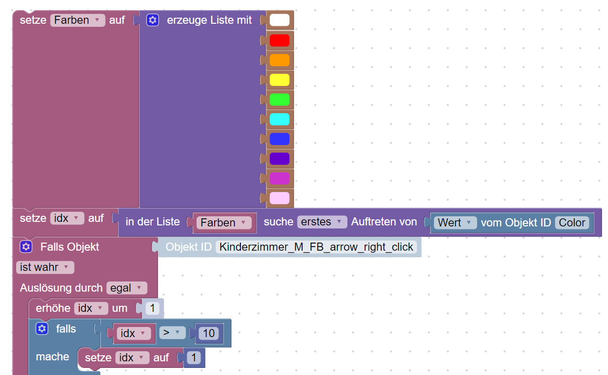Select the 'erzeuge Liste mit' block label

[210, 20]
